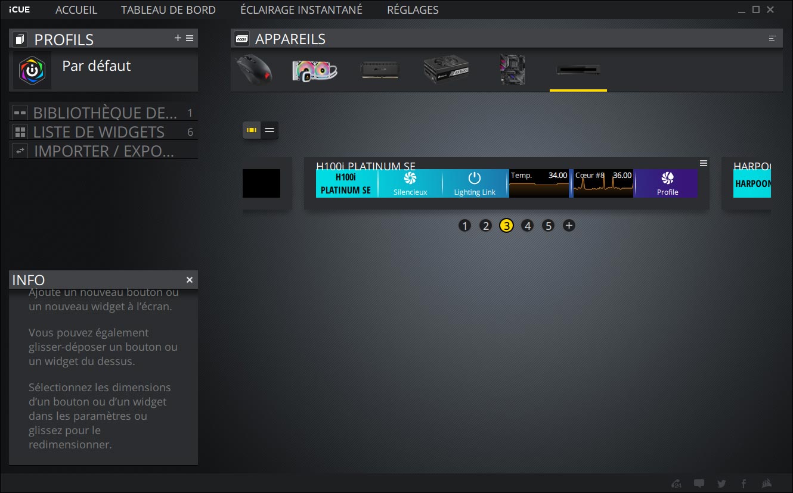Image resolution: width=793 pixels, height=493 pixels.
Task: Go to screen page 1
Action: tap(465, 226)
